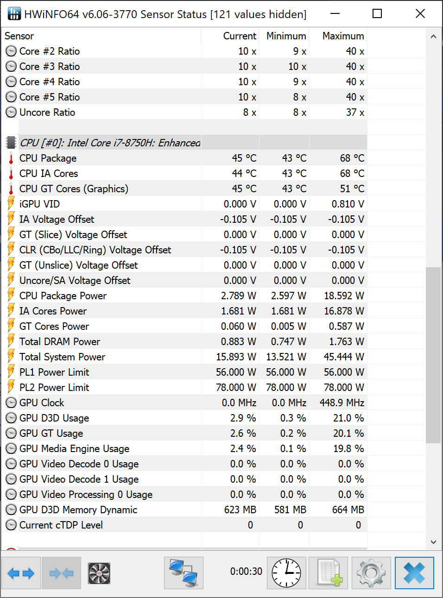Maximize the HWiNFO64 Sensor Status window
443x598 pixels.
point(377,13)
